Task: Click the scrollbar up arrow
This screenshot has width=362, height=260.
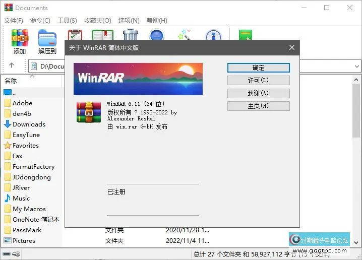Action: pyautogui.click(x=356, y=80)
